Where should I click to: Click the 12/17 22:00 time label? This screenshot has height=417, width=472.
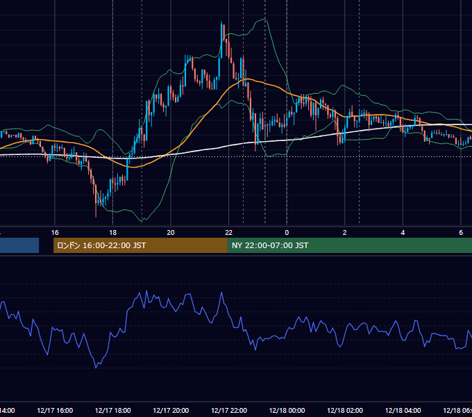click(x=229, y=410)
